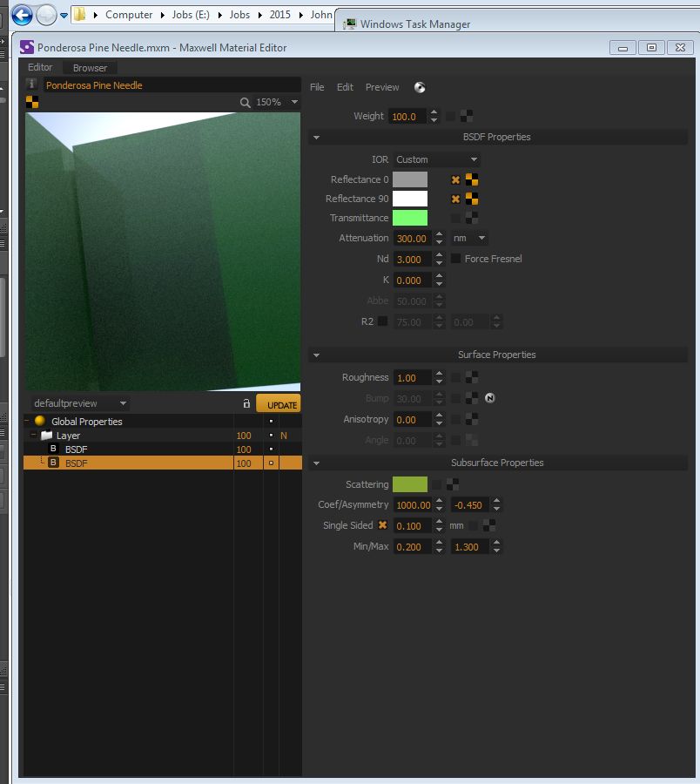The height and width of the screenshot is (784, 700).
Task: Click the checker texture icon below the material name
Action: (32, 102)
